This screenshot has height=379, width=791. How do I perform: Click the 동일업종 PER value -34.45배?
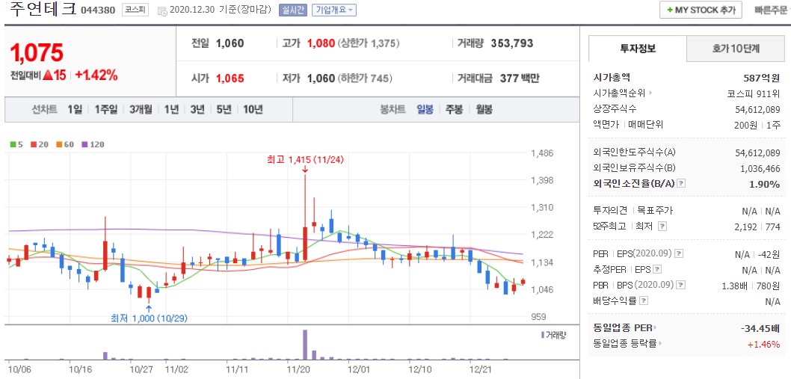point(760,328)
